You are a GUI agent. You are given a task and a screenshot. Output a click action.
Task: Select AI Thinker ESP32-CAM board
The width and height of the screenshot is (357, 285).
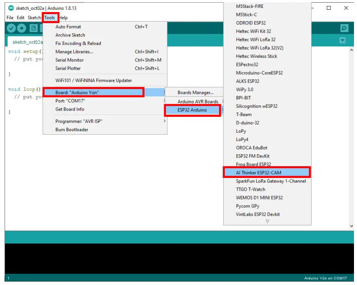coord(267,173)
